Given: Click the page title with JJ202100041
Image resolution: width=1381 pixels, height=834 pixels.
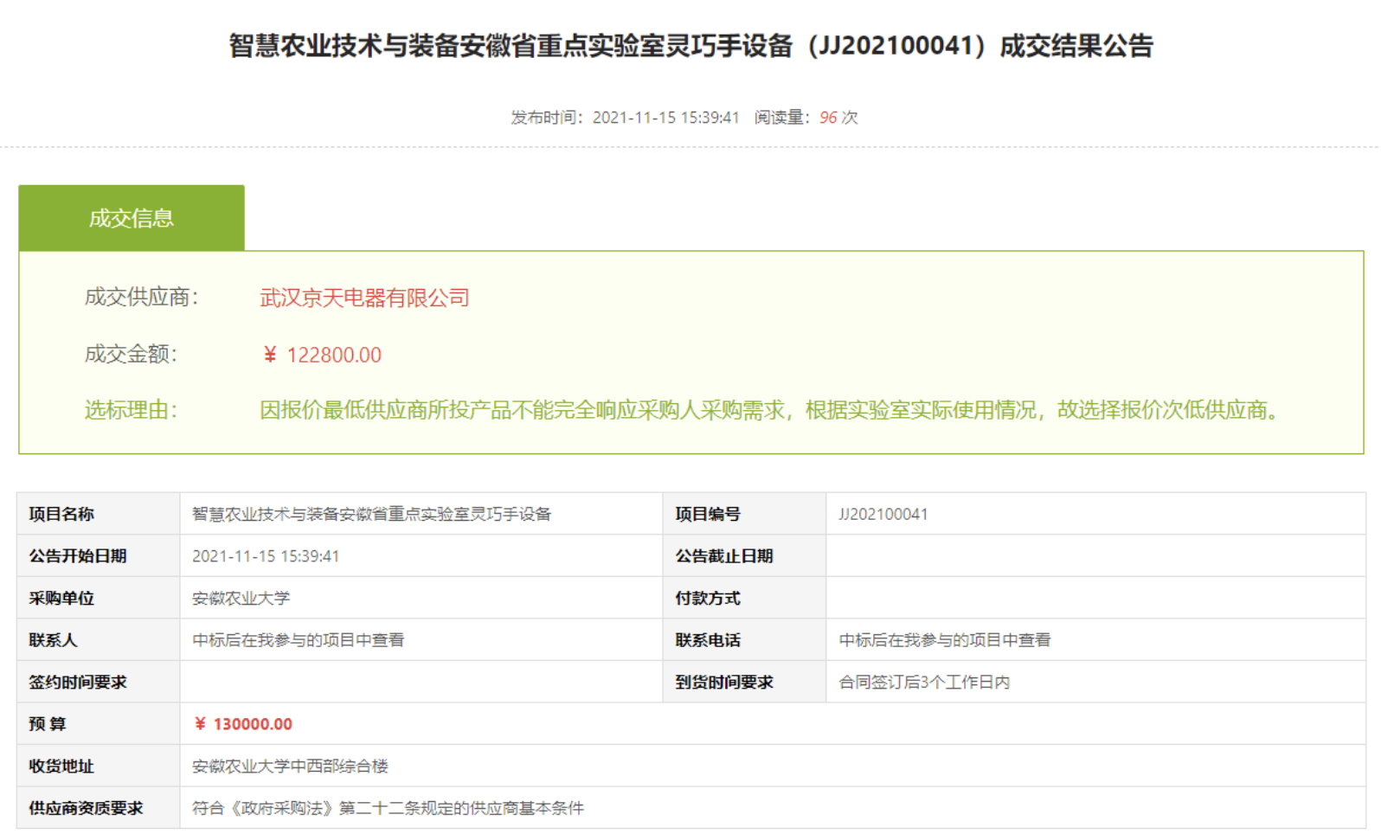Looking at the screenshot, I should 690,45.
